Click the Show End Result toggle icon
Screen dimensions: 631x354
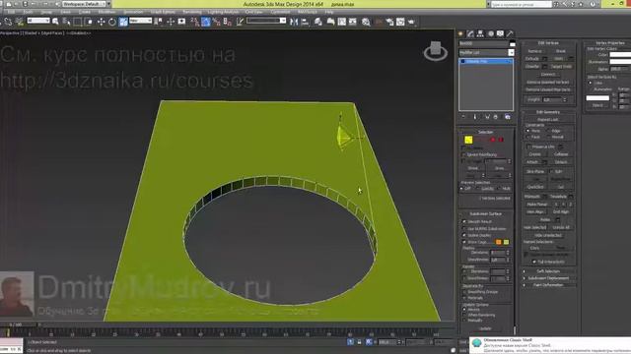click(x=475, y=117)
